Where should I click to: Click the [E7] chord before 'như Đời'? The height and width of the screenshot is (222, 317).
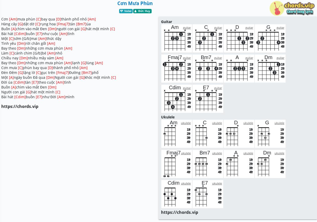39,97
